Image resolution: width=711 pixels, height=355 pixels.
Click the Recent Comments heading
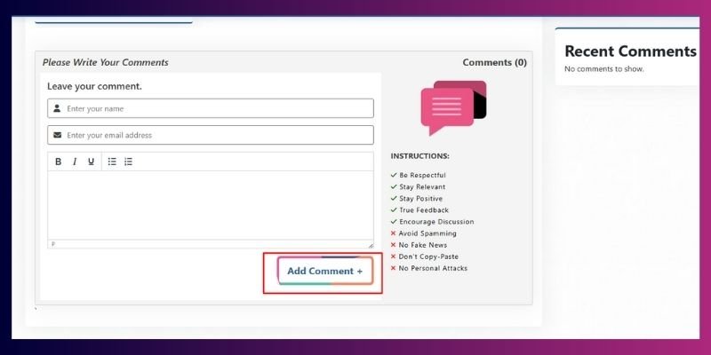630,51
